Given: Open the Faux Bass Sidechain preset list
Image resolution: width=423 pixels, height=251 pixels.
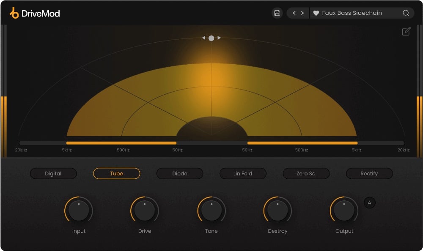Looking at the screenshot, I should pyautogui.click(x=352, y=13).
